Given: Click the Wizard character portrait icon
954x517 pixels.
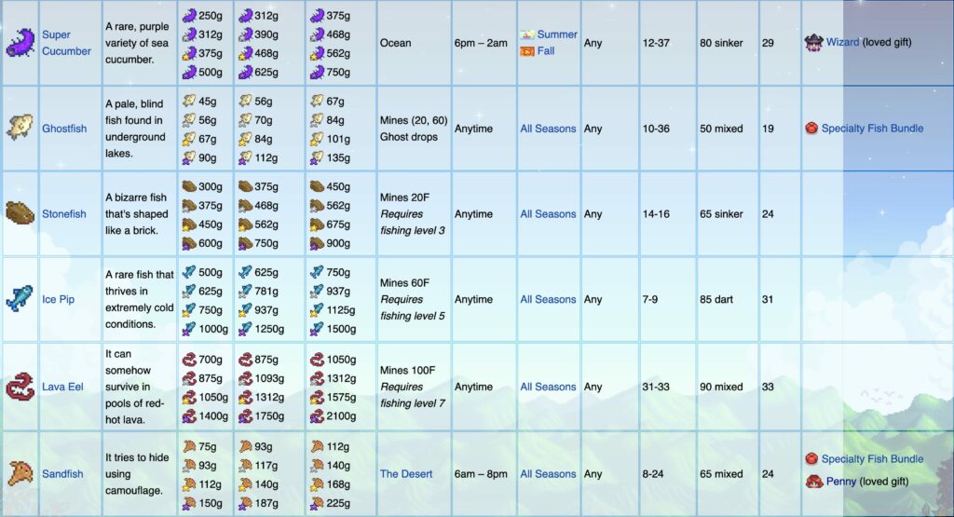Looking at the screenshot, I should click(813, 43).
